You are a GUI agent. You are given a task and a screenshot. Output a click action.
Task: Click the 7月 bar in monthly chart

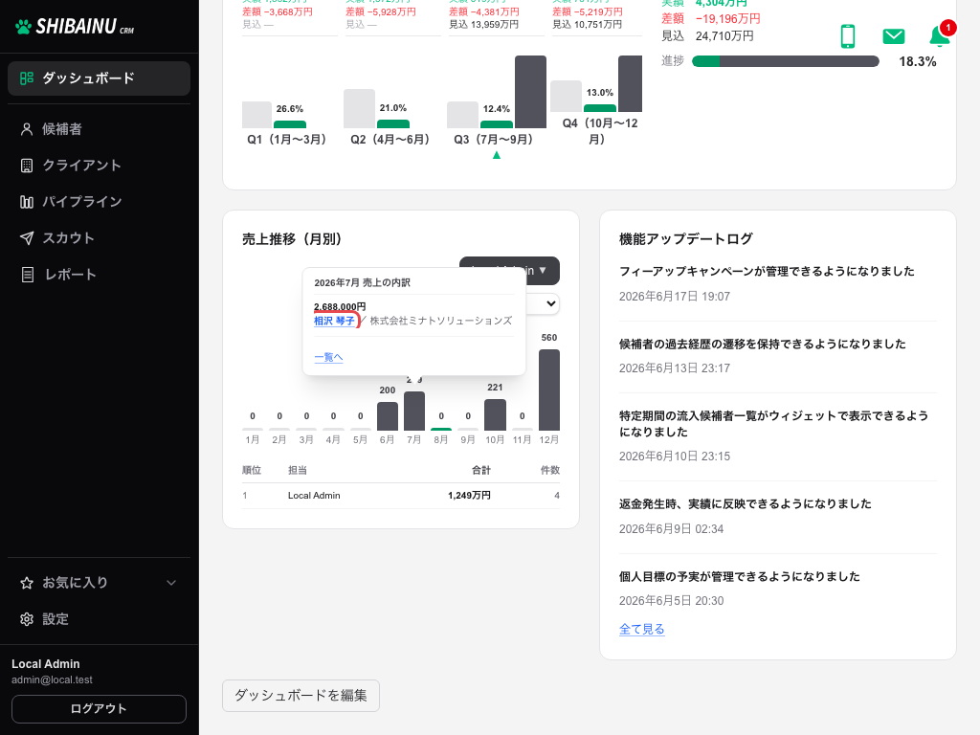click(414, 412)
